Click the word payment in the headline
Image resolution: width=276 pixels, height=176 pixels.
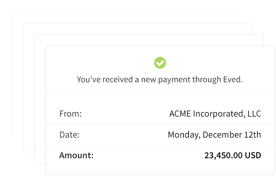174,80
